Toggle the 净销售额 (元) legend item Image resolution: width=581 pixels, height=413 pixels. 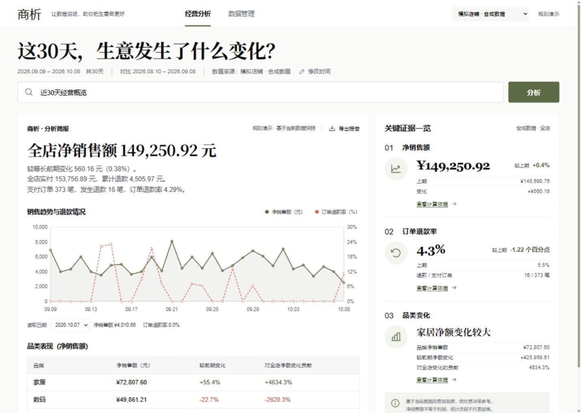[x=284, y=212]
